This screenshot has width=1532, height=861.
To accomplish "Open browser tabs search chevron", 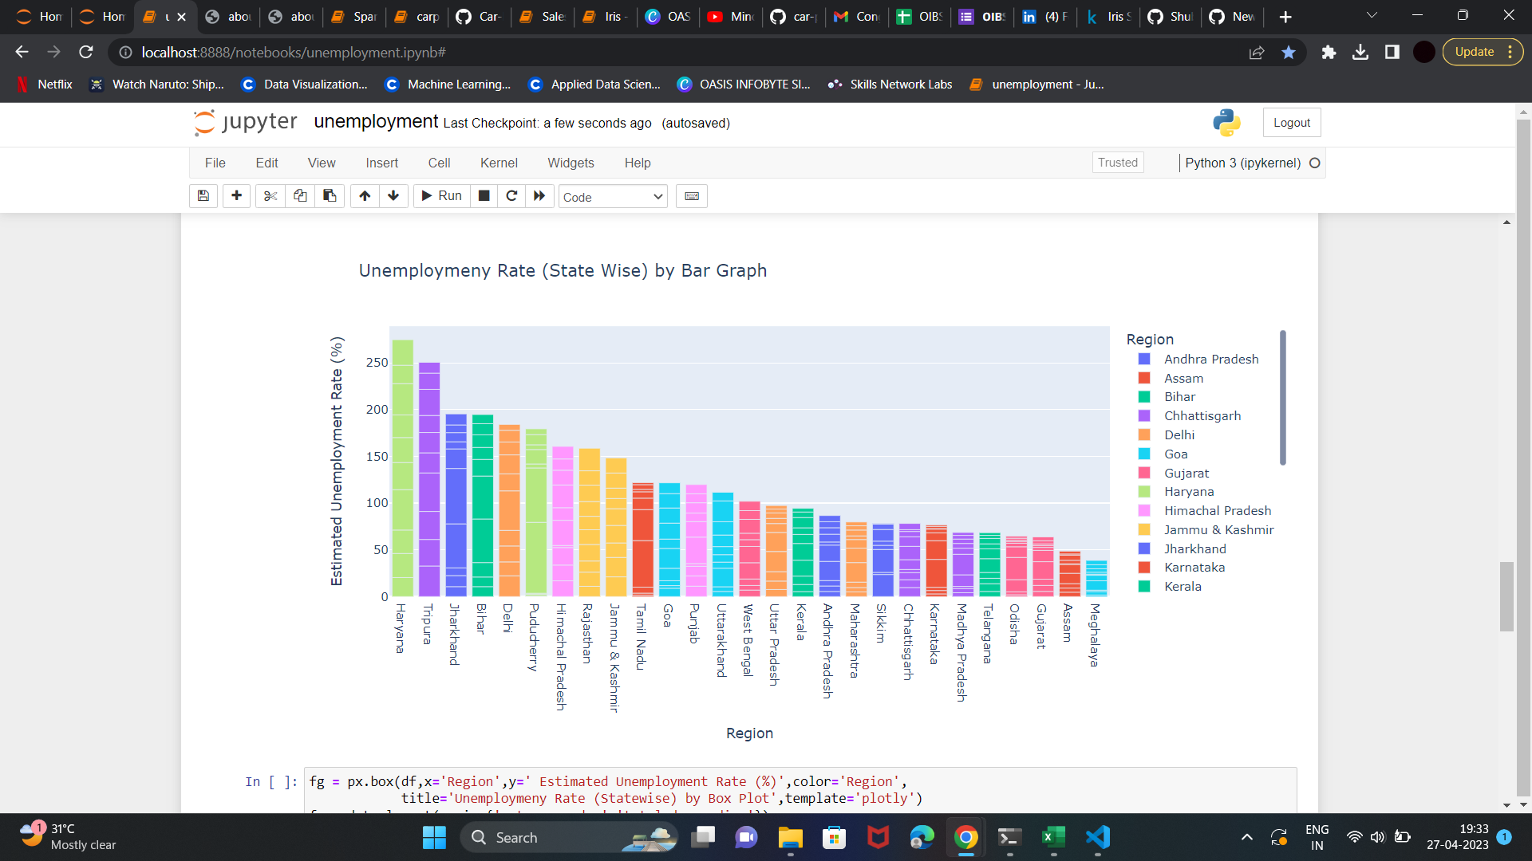I will [x=1372, y=16].
